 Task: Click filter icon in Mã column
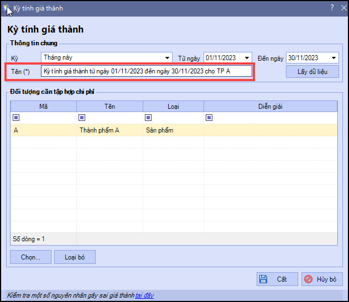(16, 117)
